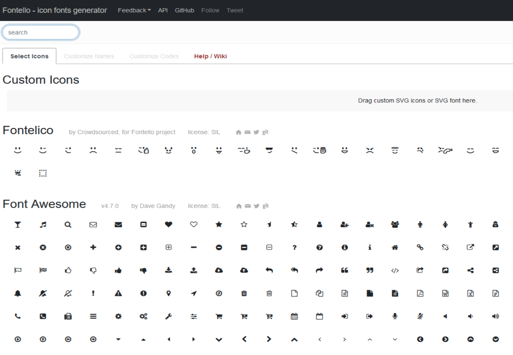
Task: Open Font Awesome git repository link
Action: click(x=265, y=206)
